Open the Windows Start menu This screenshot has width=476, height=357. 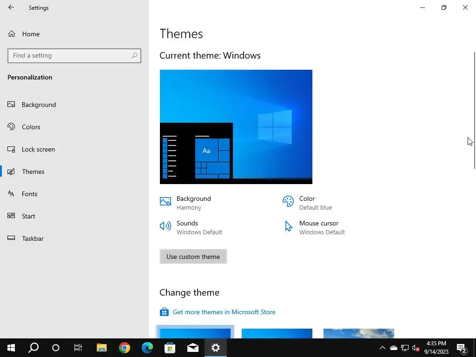coord(11,348)
